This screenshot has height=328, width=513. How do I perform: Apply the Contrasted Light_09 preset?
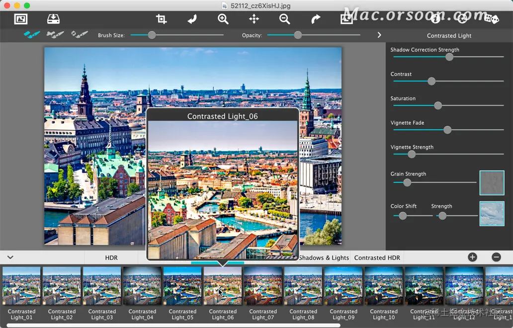pos(343,286)
